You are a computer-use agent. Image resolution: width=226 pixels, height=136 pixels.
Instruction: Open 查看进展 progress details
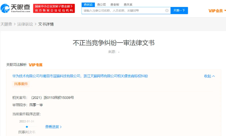pyautogui.click(x=53, y=127)
